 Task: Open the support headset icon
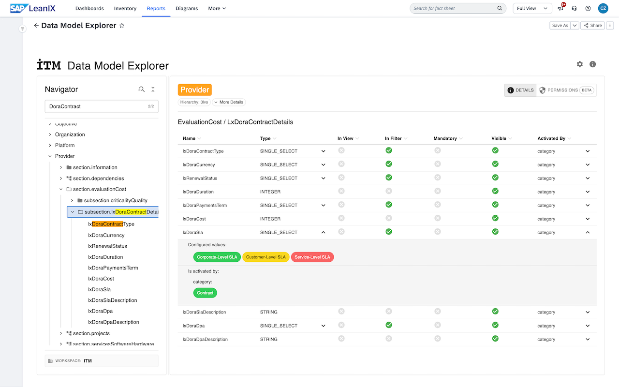(575, 8)
